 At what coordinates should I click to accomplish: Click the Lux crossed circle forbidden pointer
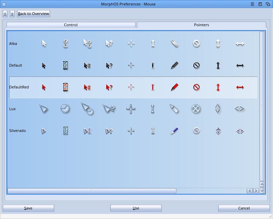click(x=196, y=109)
